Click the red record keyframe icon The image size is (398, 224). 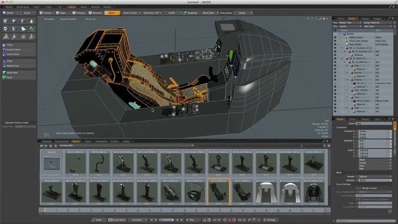click(x=229, y=220)
